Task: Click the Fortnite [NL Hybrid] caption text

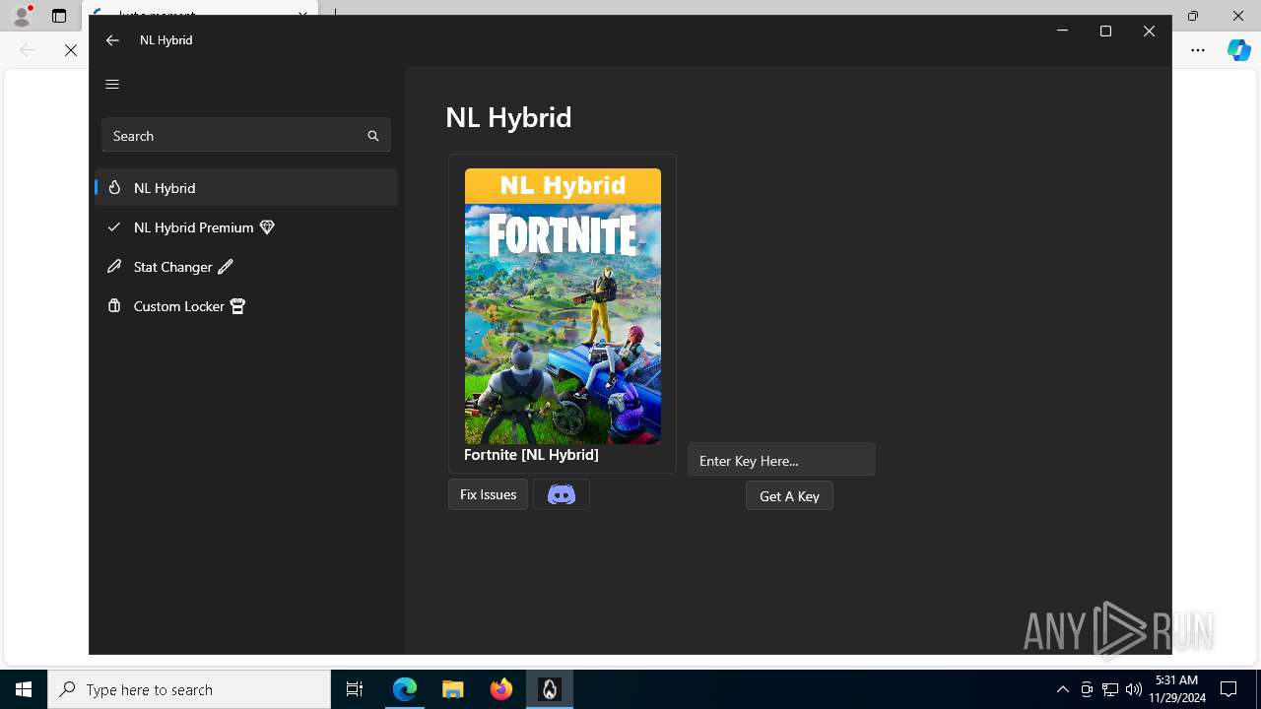Action: (531, 454)
